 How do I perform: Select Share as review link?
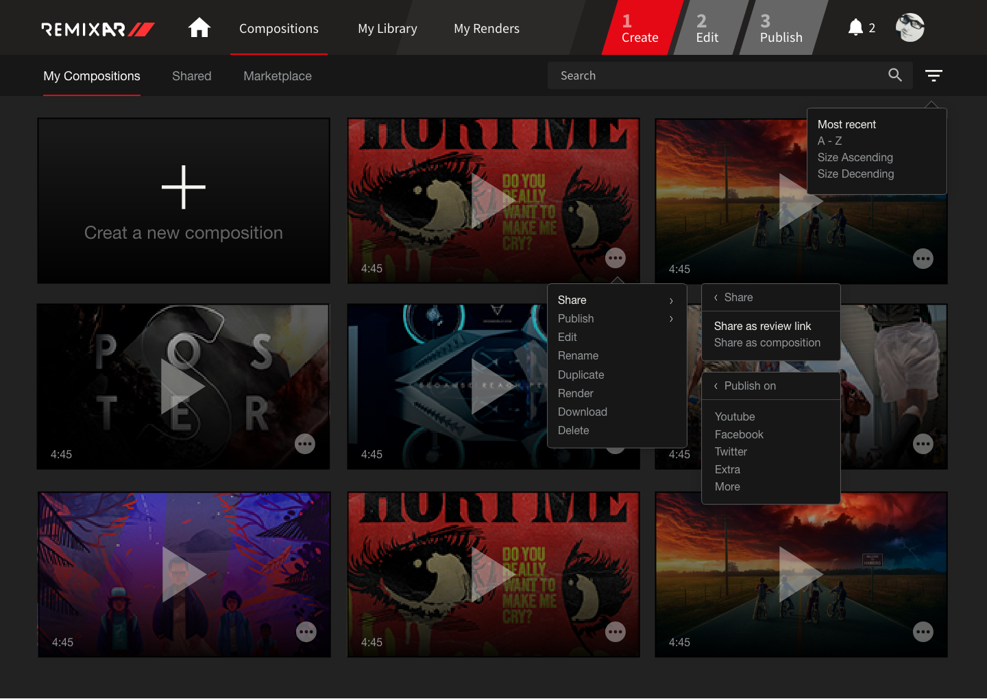tap(762, 326)
